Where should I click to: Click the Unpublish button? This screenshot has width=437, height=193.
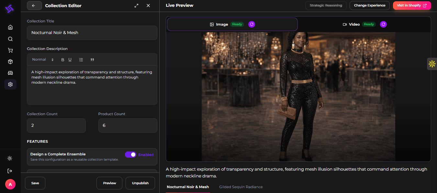(140, 183)
